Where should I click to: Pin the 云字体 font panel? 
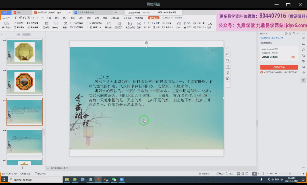[294, 34]
